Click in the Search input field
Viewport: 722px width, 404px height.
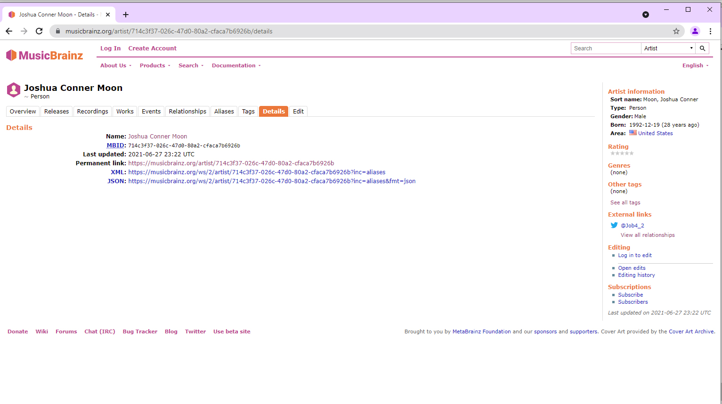(606, 48)
